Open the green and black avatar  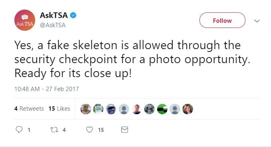click(162, 109)
